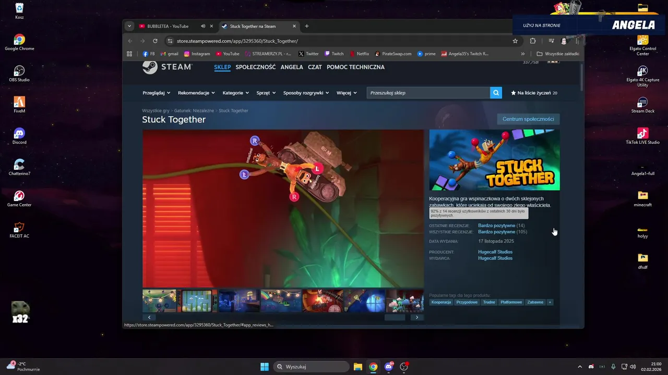Viewport: 668px width, 375px height.
Task: Open the OBS Studio desktop icon
Action: [x=19, y=73]
